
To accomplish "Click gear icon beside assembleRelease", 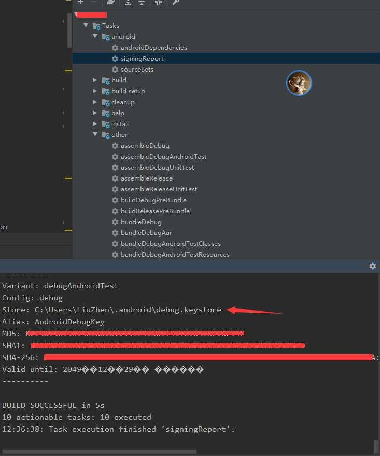I will click(115, 178).
